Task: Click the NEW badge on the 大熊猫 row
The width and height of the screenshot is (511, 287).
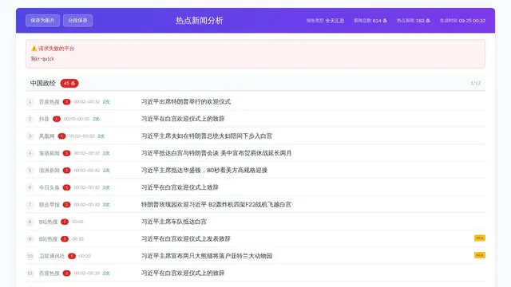Action: click(480, 255)
